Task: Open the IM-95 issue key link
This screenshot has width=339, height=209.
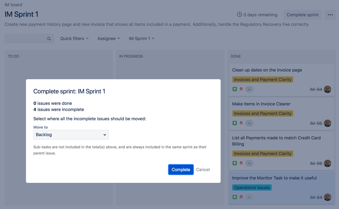Action: point(316,123)
